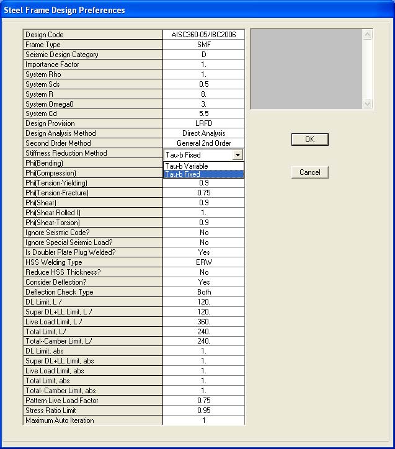Screen dimensions: 395x449
Task: Click the Second Order Method row label
Action: (x=93, y=143)
